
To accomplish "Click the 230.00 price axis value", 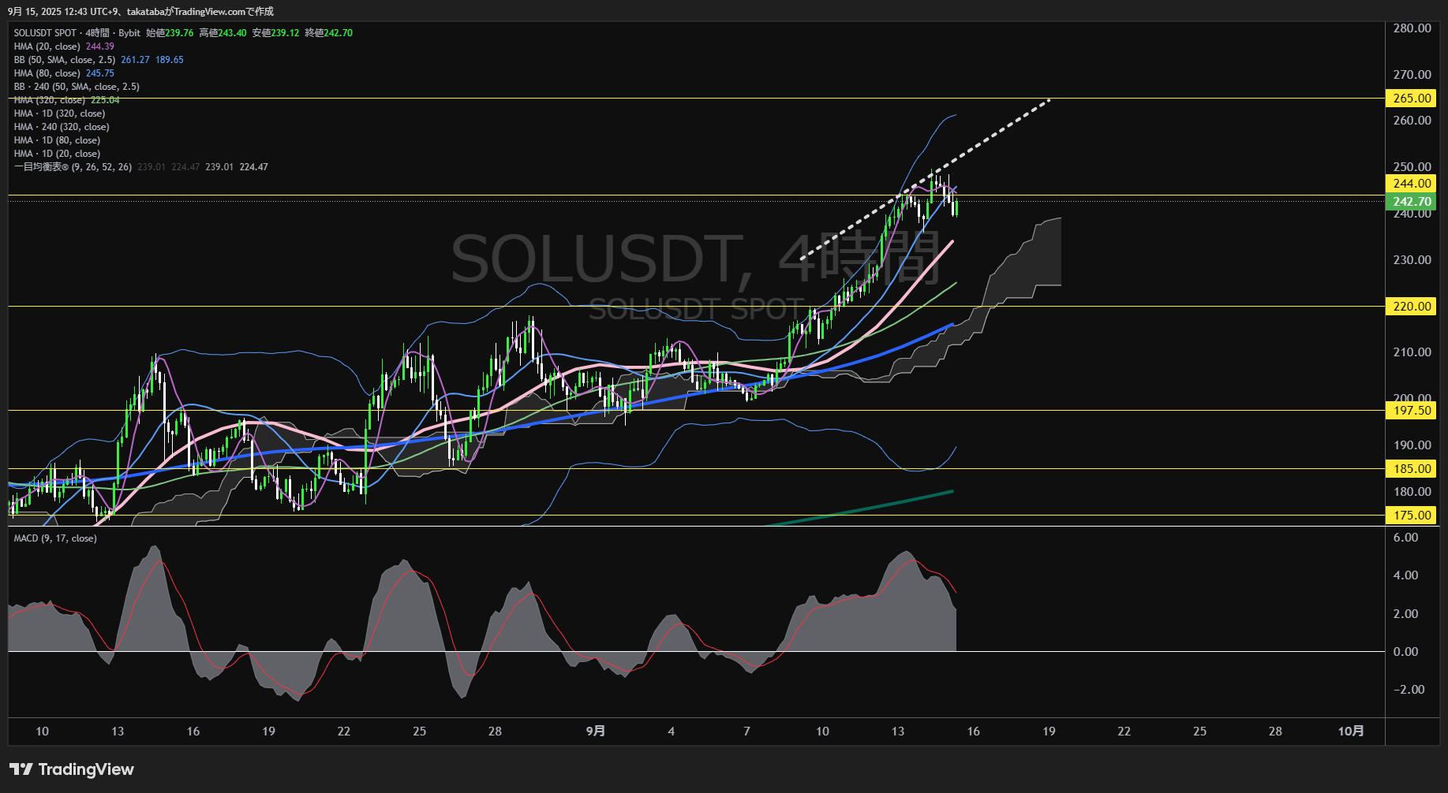I will 1412,260.
